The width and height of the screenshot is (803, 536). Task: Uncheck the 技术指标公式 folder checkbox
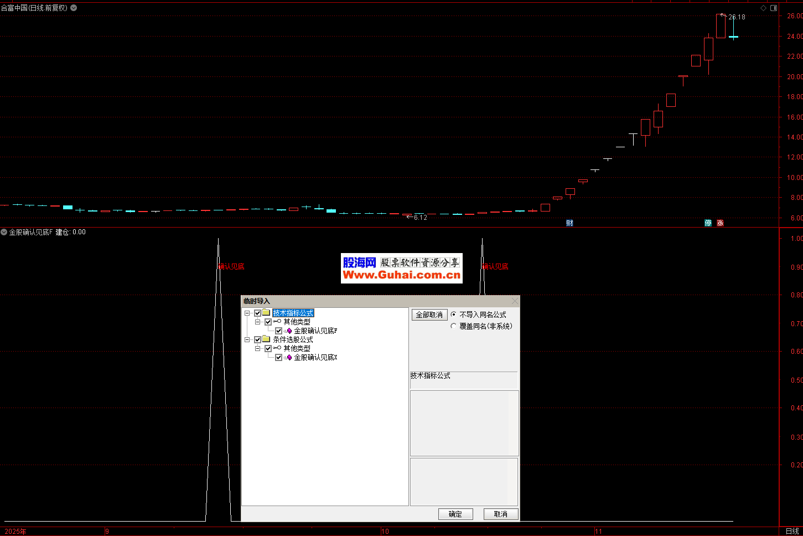pos(257,313)
